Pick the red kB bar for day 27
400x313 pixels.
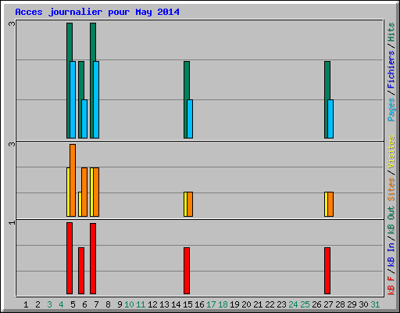[x=327, y=271]
